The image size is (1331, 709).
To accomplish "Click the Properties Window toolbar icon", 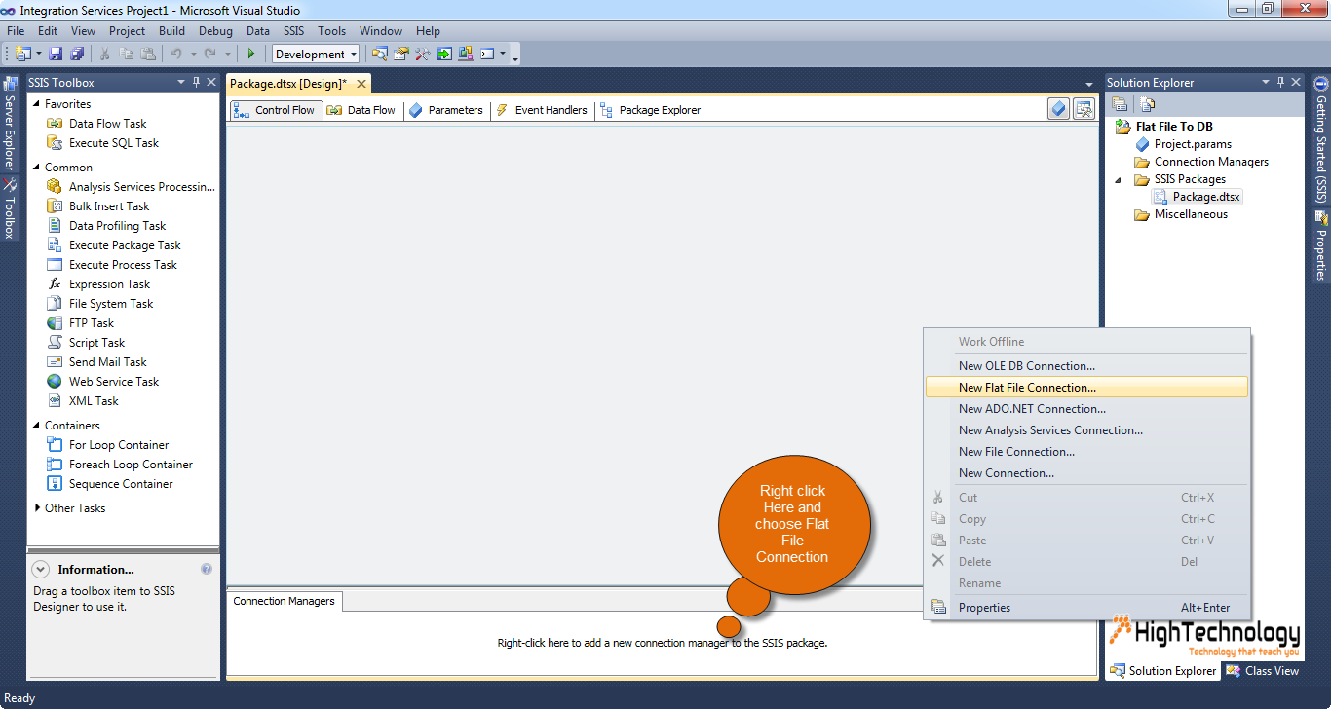I will tap(401, 54).
